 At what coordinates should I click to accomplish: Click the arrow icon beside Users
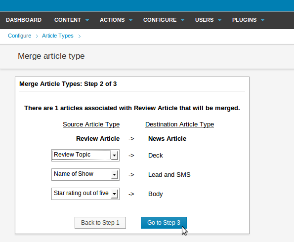pyautogui.click(x=220, y=20)
